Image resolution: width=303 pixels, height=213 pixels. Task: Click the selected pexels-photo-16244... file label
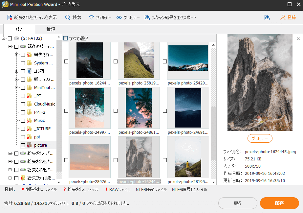click(139, 182)
